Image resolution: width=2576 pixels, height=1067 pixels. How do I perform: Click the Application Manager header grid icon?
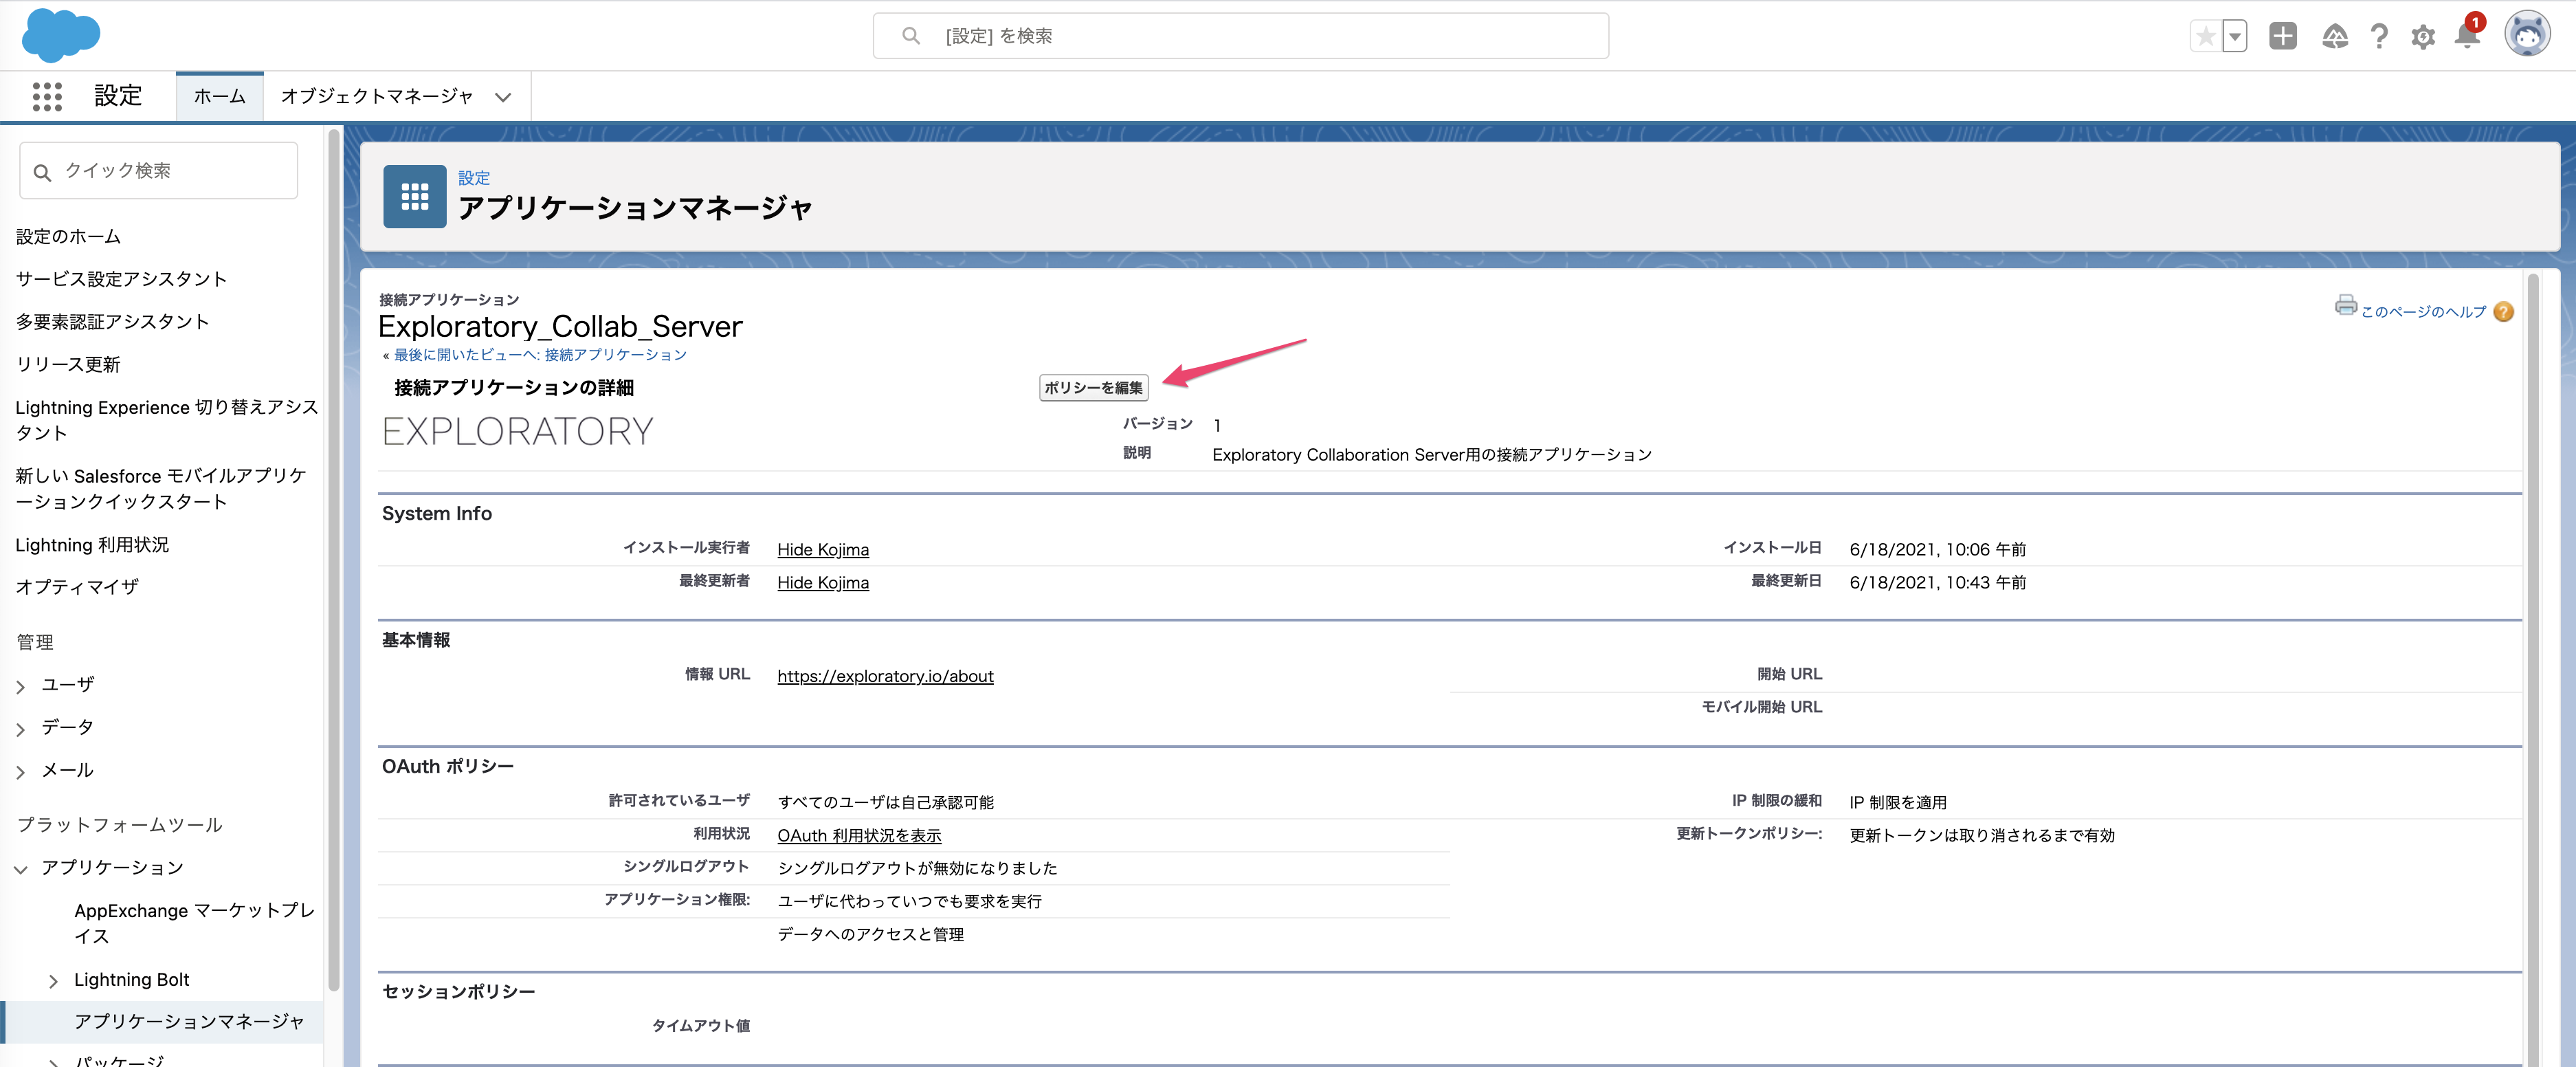(414, 196)
